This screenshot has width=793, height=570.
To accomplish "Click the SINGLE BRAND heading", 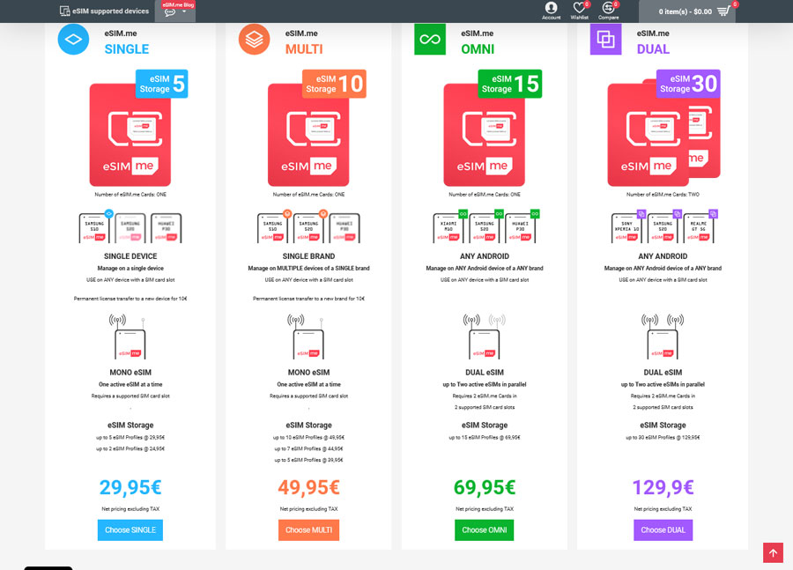I will pos(308,256).
